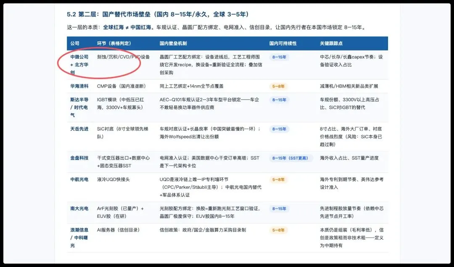Click the '8–15年' badge in 中微公司 row
Image resolution: width=454 pixels, height=267 pixels.
(x=279, y=57)
